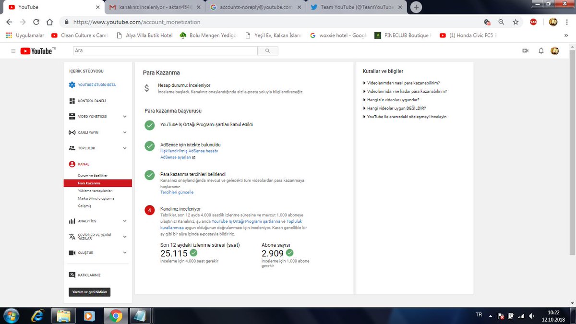Screen dimensions: 576x324
Task: Open Marka bilinci oluşturma submenu item
Action: coord(96,198)
